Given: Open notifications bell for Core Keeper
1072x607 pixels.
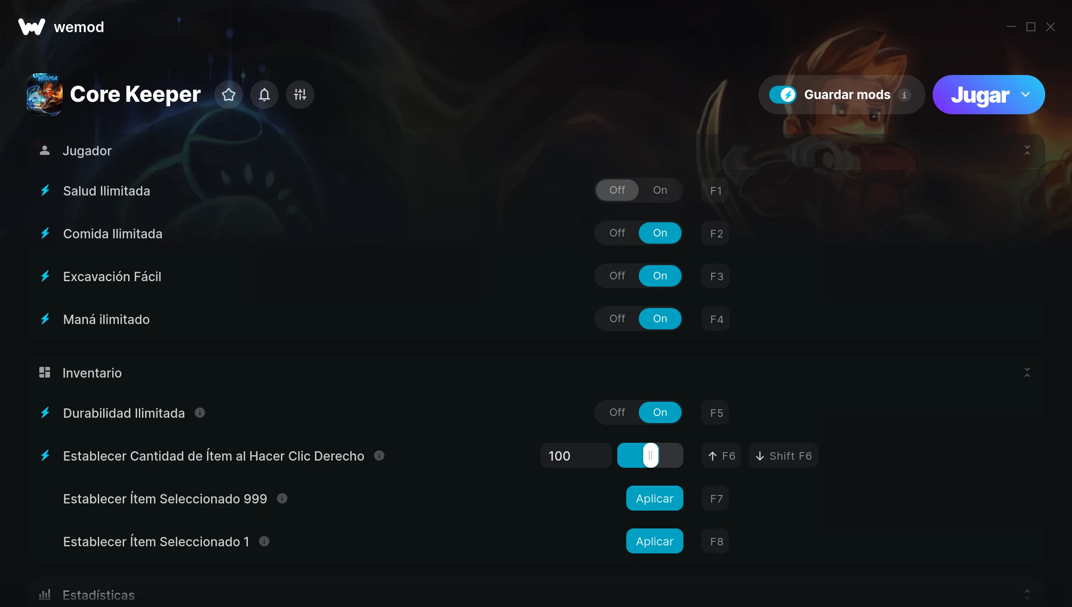Looking at the screenshot, I should (x=264, y=95).
